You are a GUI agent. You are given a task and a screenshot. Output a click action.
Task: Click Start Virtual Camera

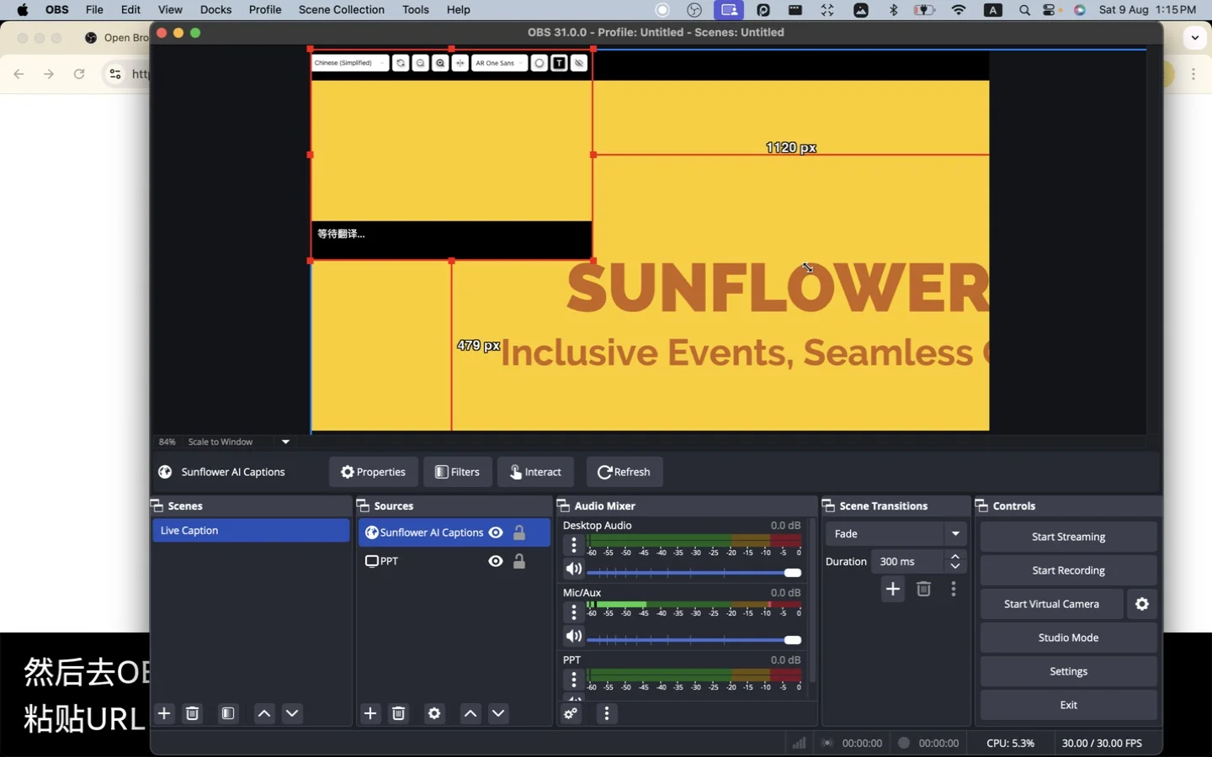[1051, 604]
